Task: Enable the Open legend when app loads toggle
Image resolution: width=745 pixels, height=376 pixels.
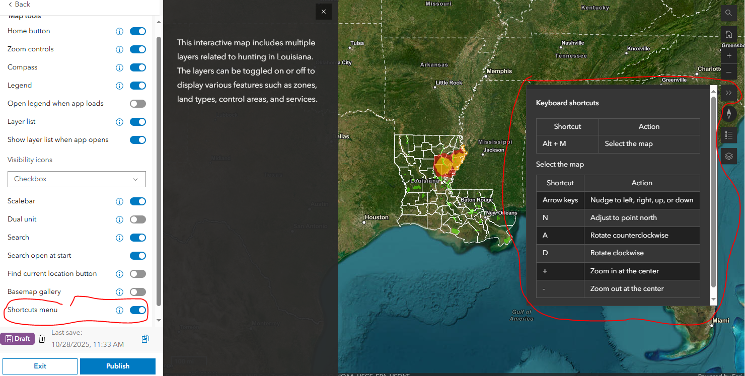Action: click(138, 103)
